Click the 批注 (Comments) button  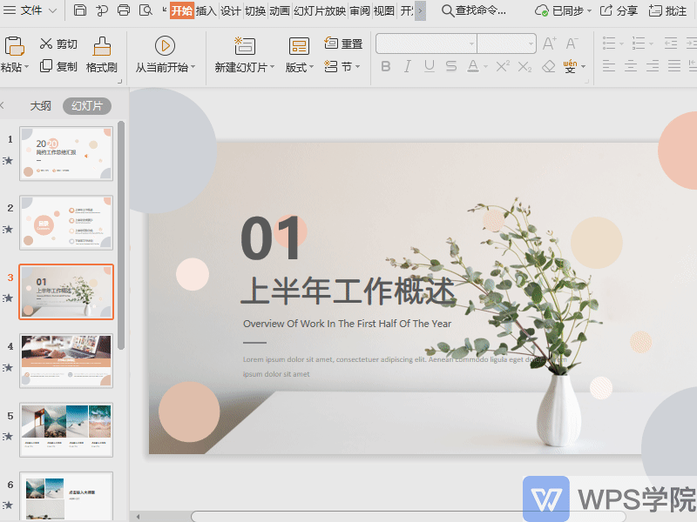point(670,11)
